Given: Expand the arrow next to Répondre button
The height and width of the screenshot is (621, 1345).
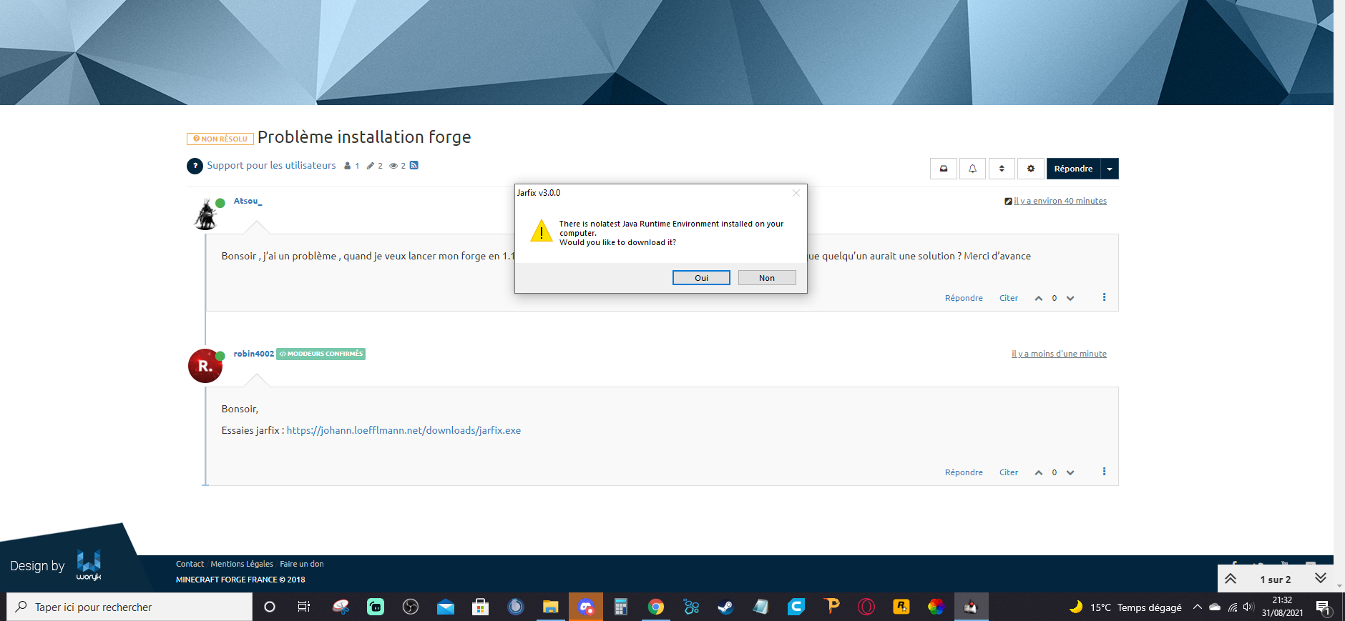Looking at the screenshot, I should (1110, 169).
